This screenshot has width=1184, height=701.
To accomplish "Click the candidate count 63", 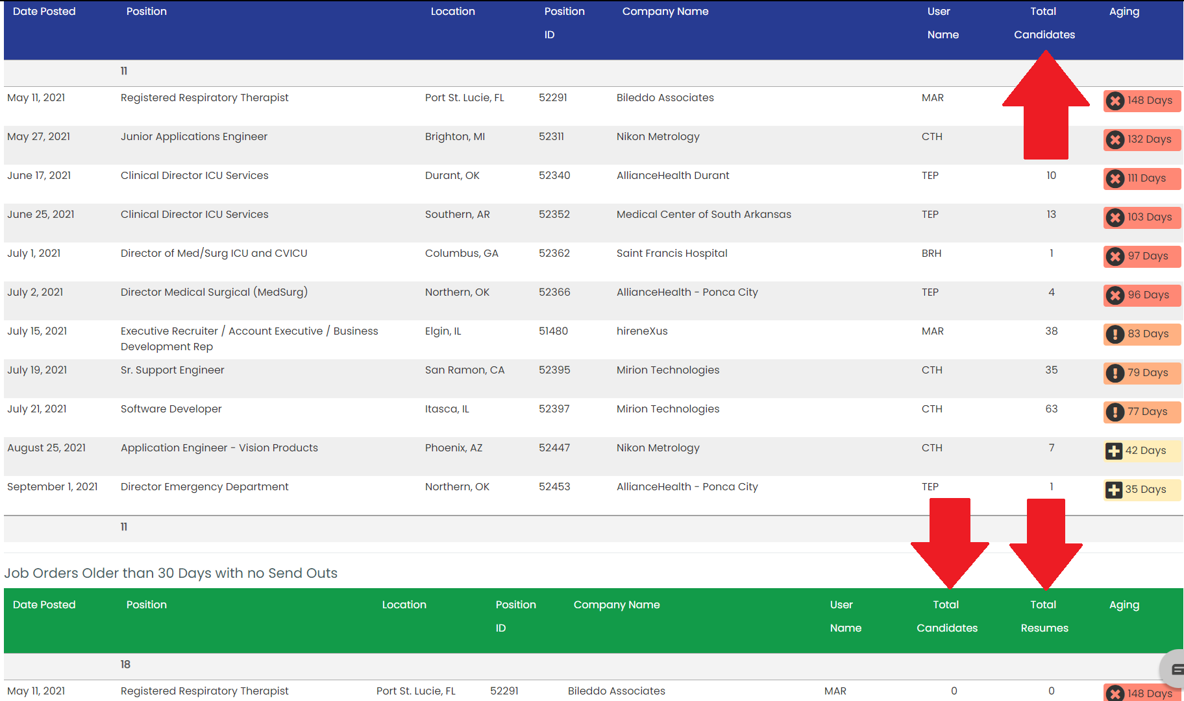I will 1052,409.
